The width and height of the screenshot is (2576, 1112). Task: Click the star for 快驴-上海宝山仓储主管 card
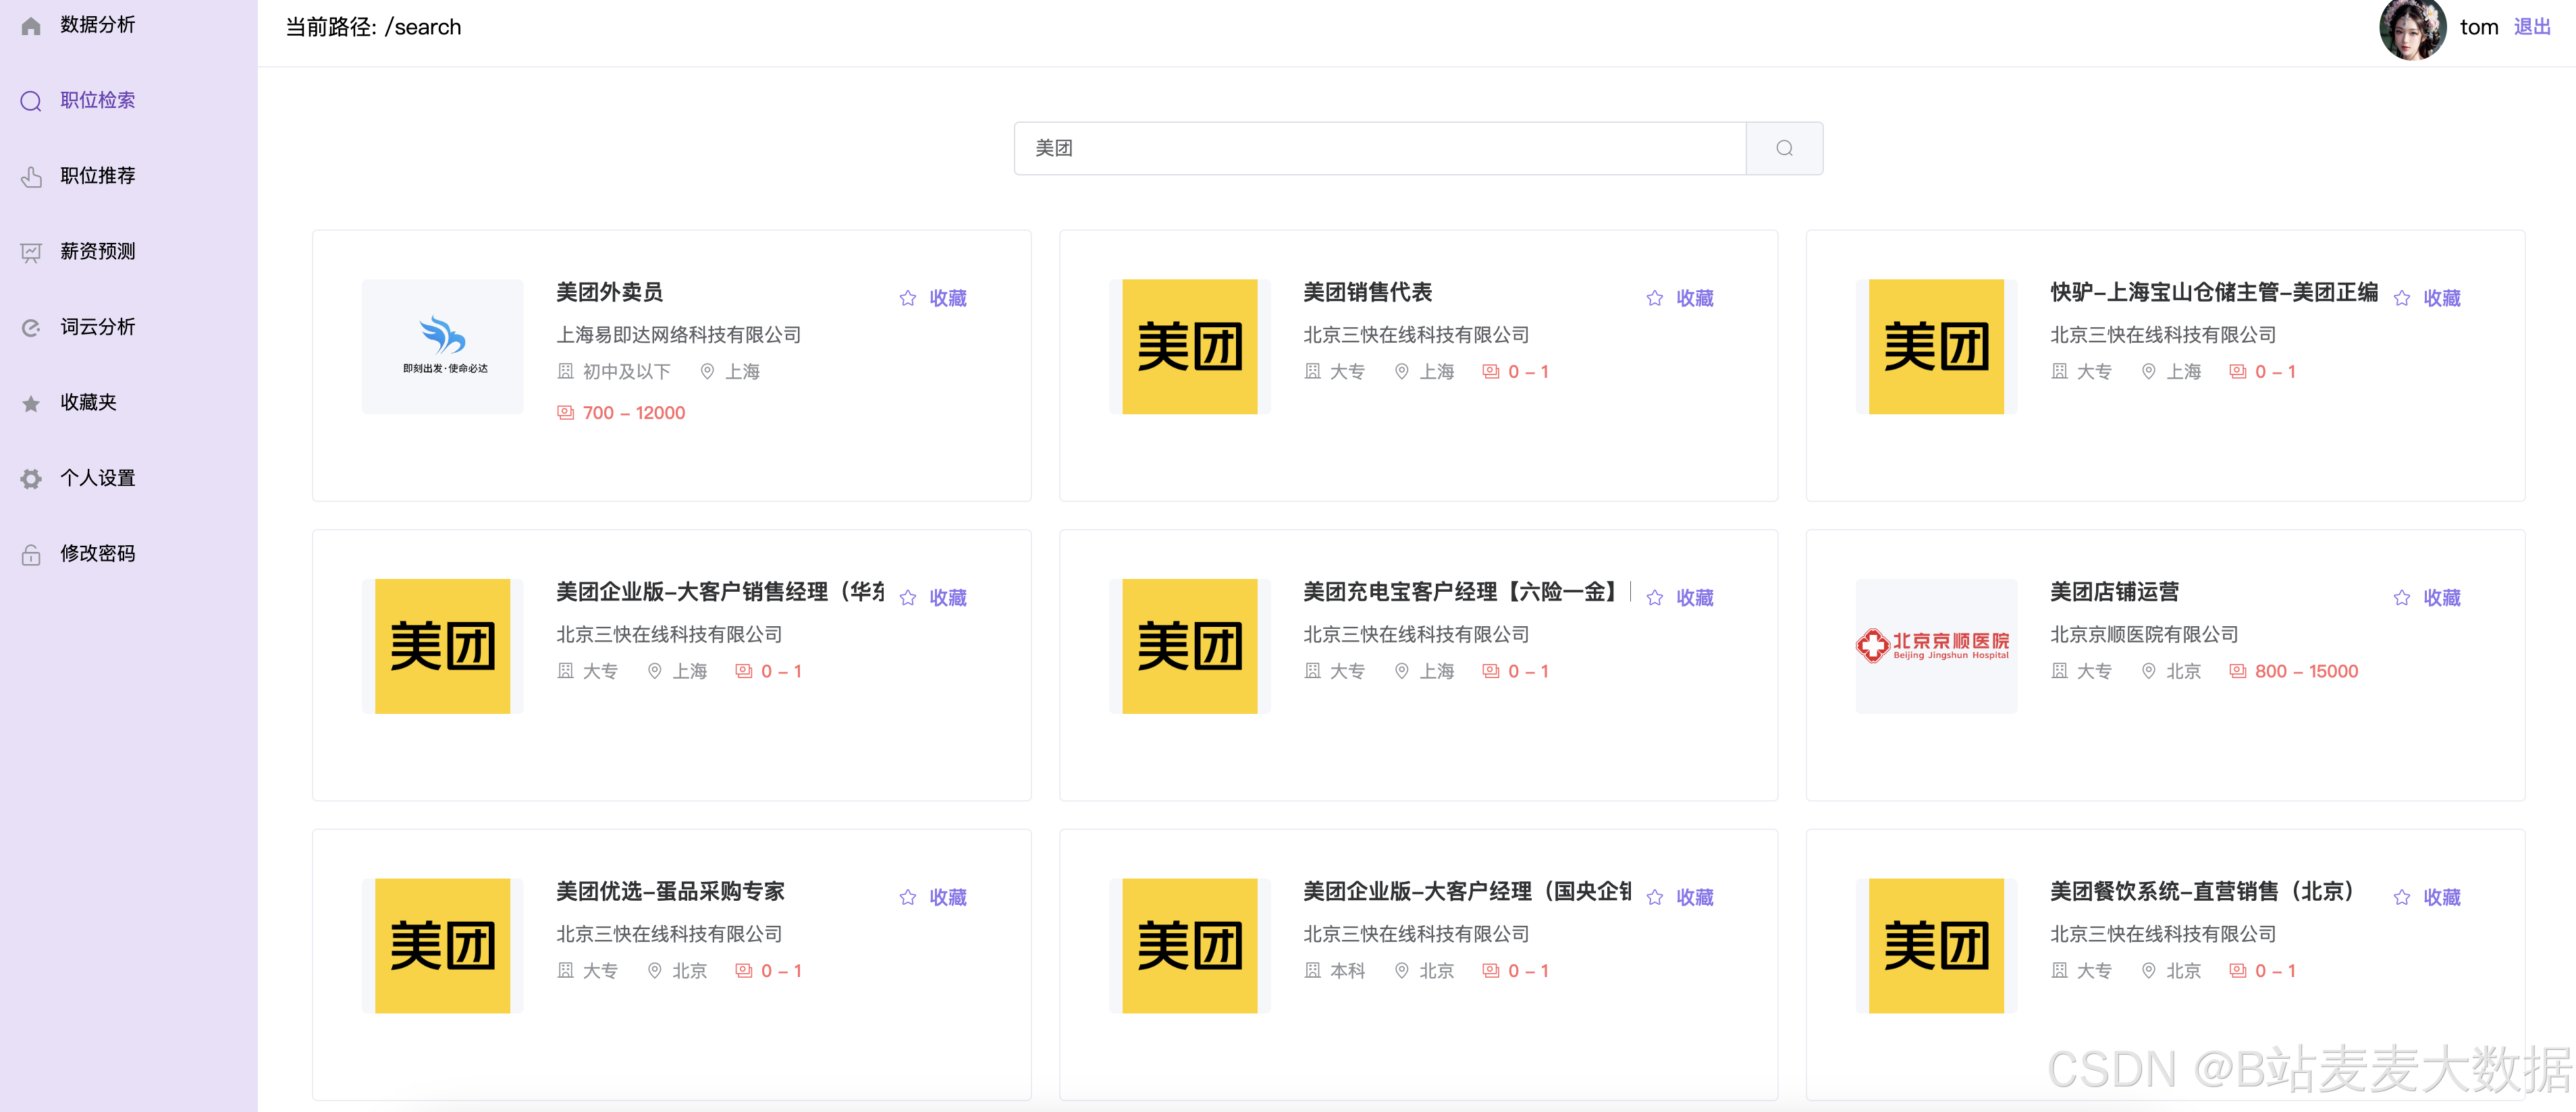[x=2401, y=298]
